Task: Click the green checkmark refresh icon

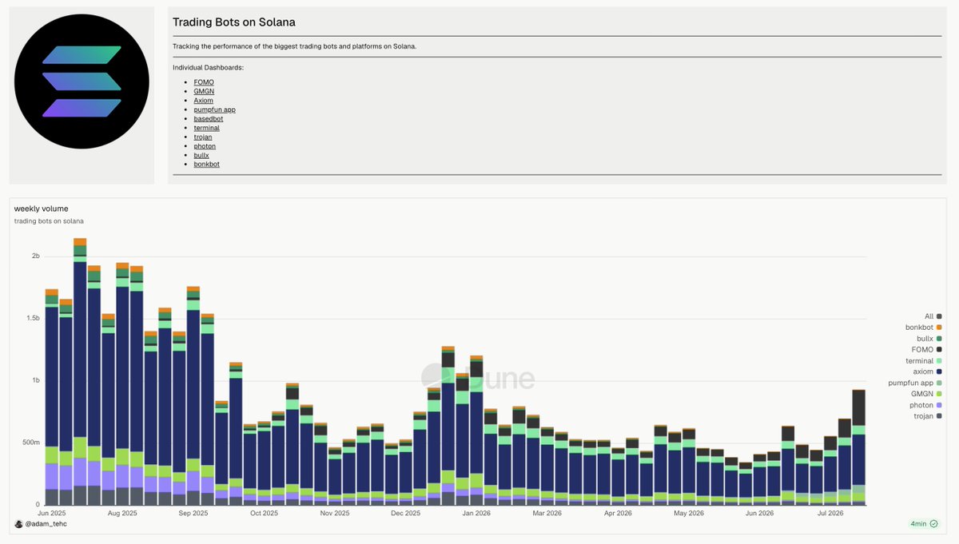Action: [x=933, y=524]
